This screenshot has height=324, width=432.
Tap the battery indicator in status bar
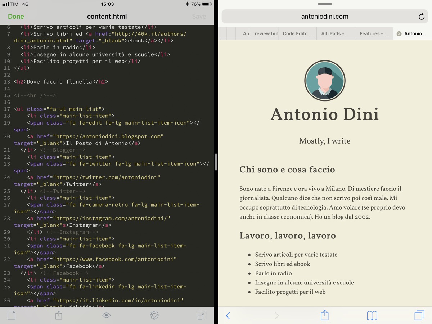(207, 4)
